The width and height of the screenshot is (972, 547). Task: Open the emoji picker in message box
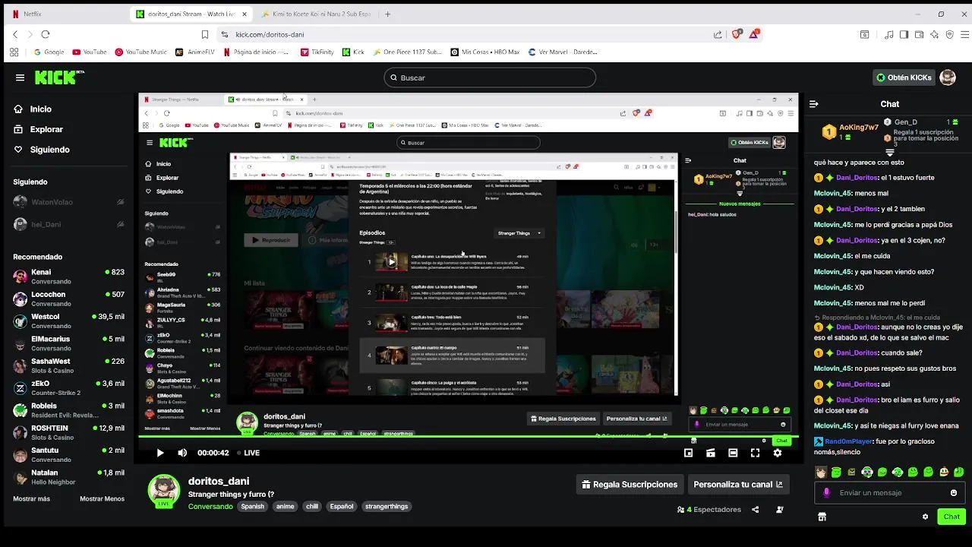954,492
